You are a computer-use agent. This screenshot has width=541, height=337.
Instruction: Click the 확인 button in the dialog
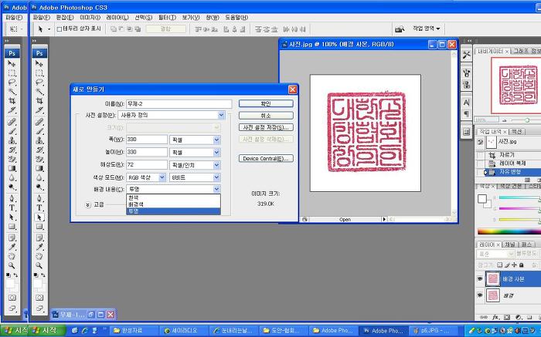pyautogui.click(x=266, y=103)
